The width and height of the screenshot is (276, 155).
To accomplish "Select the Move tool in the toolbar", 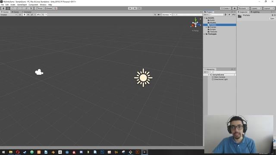I will pos(8,8).
